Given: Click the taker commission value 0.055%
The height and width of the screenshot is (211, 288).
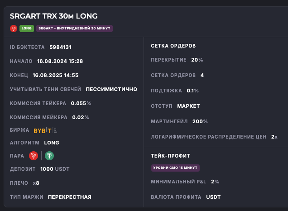Looking at the screenshot, I should [81, 103].
